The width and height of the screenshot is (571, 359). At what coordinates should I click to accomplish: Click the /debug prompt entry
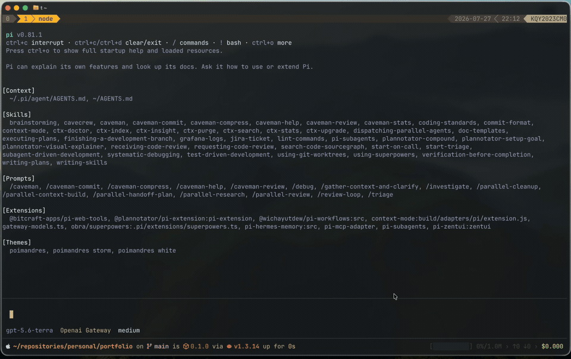pyautogui.click(x=303, y=187)
